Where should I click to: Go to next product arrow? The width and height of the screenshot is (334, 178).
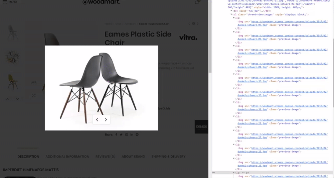click(x=198, y=24)
